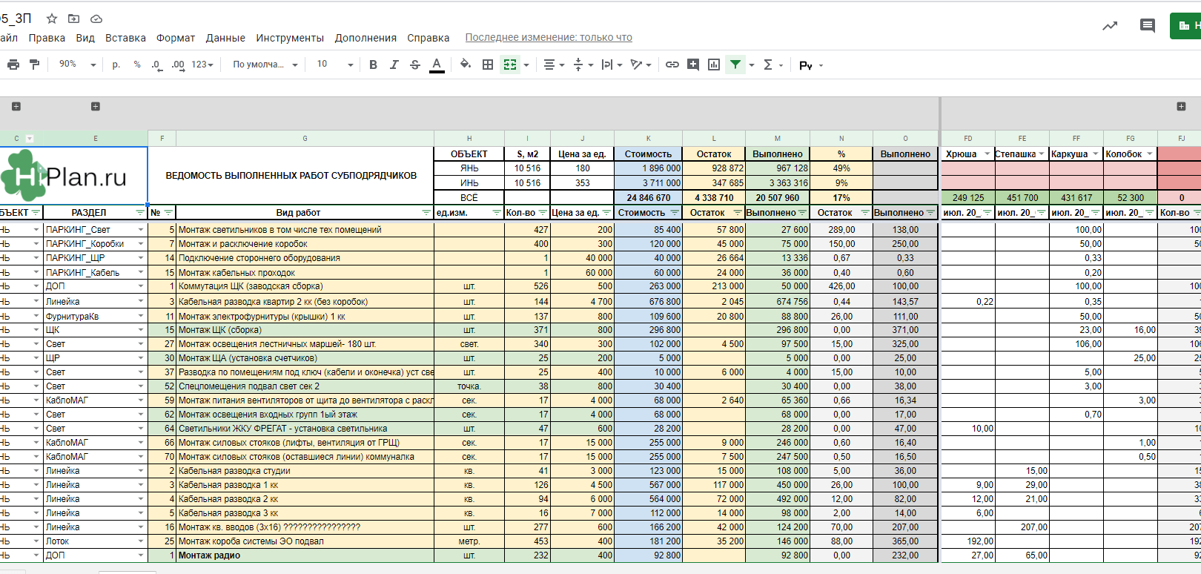This screenshot has height=574, width=1201.
Task: Open the Данные menu
Action: pos(225,38)
